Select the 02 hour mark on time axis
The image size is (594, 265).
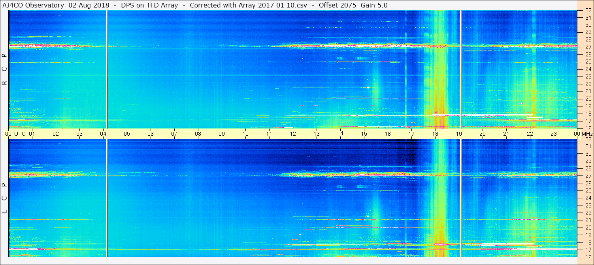click(56, 134)
